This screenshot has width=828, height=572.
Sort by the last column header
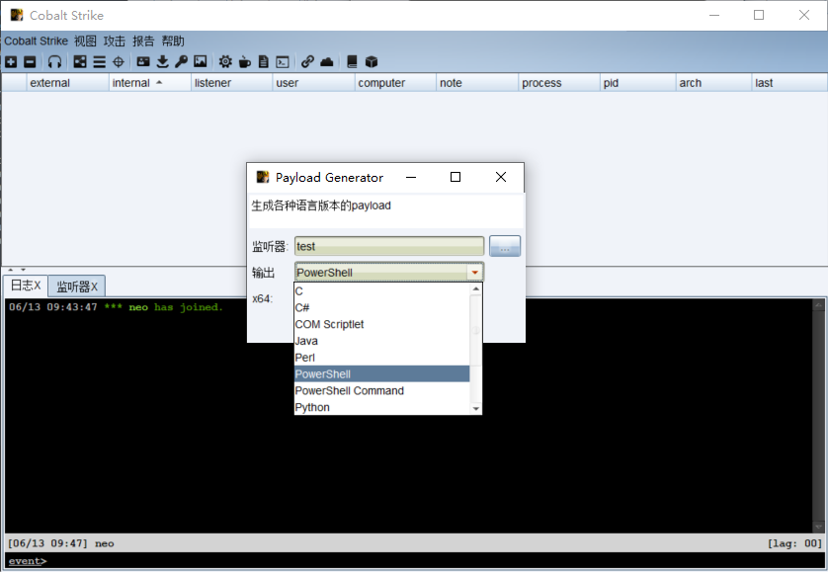point(788,83)
